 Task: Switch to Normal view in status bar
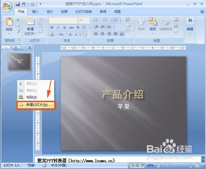(132, 165)
